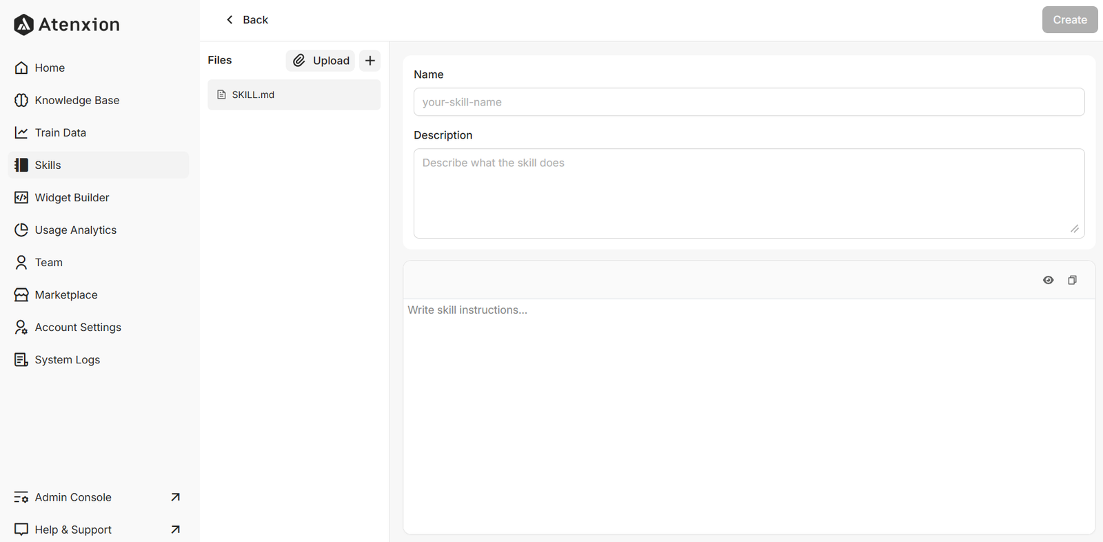Image resolution: width=1103 pixels, height=542 pixels.
Task: Focus the skill Name input field
Action: pyautogui.click(x=749, y=102)
